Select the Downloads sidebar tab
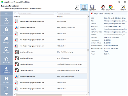 6,70
